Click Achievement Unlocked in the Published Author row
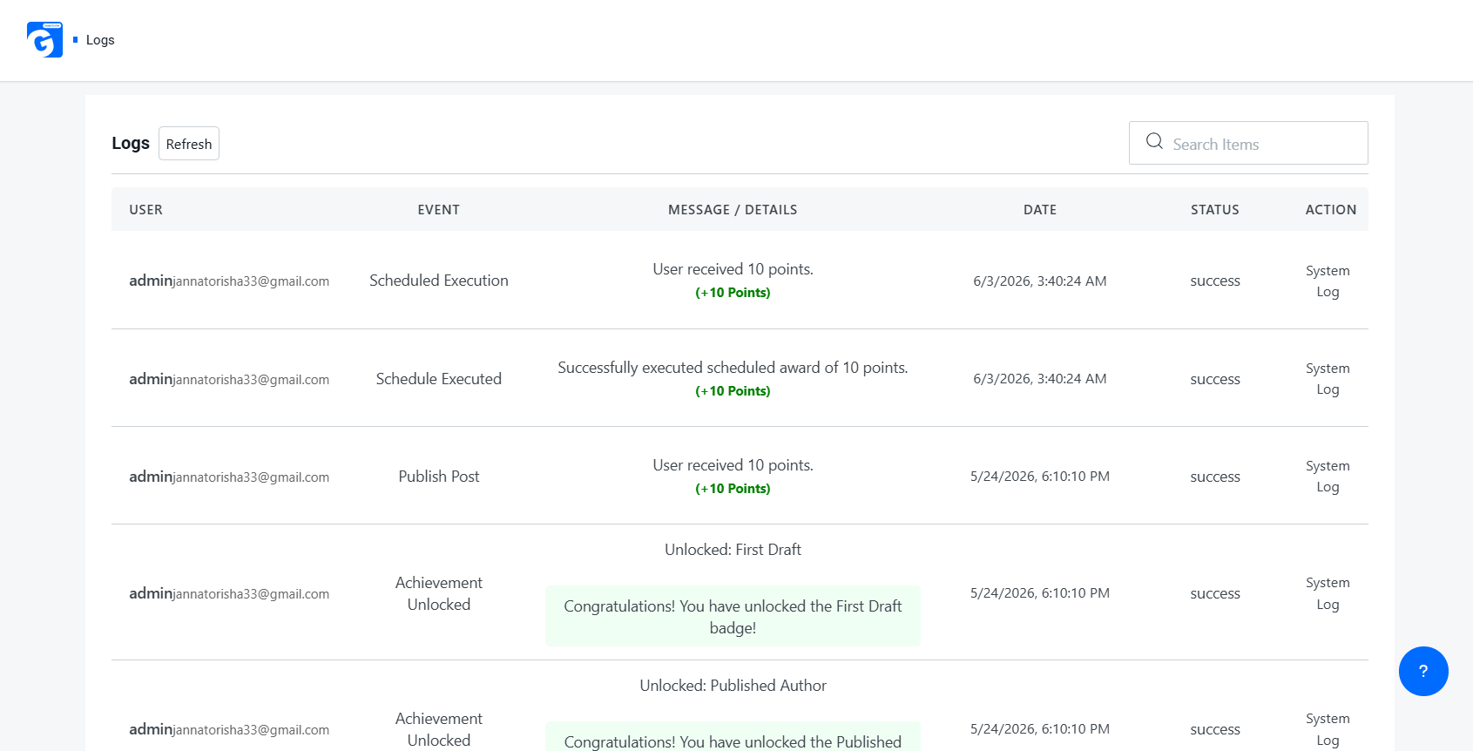1473x751 pixels. [x=439, y=729]
